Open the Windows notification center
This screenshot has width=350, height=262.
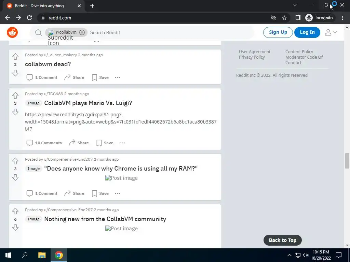click(x=339, y=255)
